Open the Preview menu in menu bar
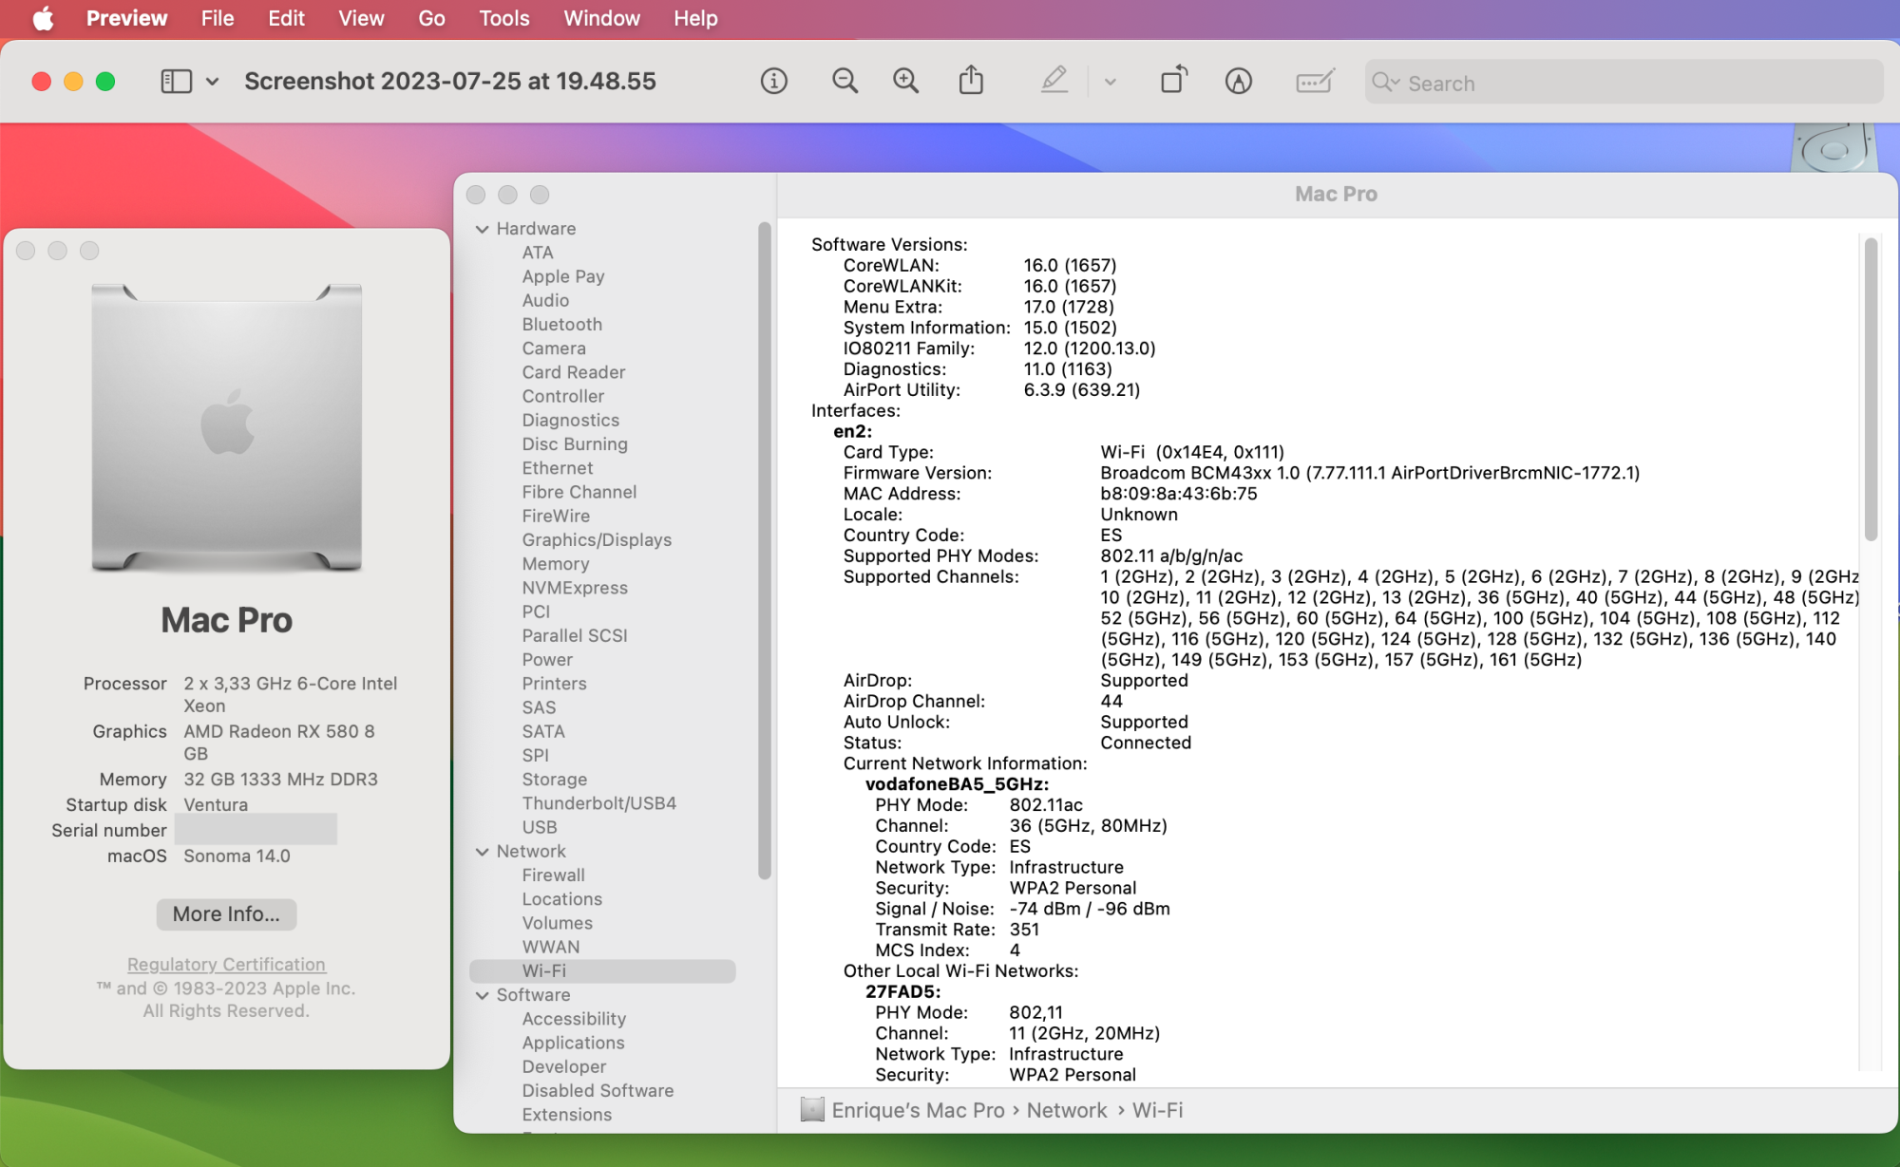 coord(123,18)
